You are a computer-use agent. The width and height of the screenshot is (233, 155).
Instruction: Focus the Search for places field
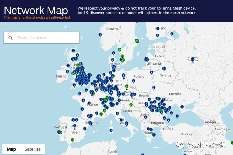[x=41, y=38]
